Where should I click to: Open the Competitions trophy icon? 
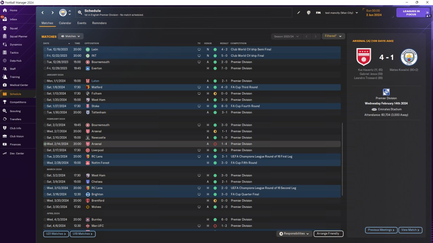click(x=5, y=102)
